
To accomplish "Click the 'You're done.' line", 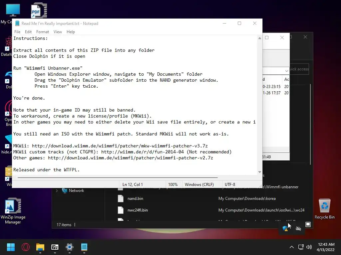I will coord(29,98).
